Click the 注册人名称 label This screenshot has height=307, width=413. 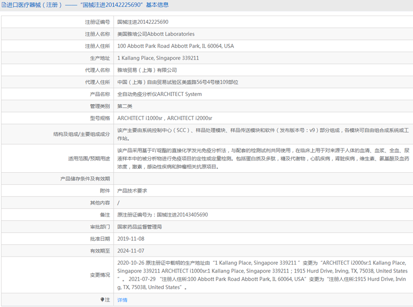pyautogui.click(x=98, y=34)
